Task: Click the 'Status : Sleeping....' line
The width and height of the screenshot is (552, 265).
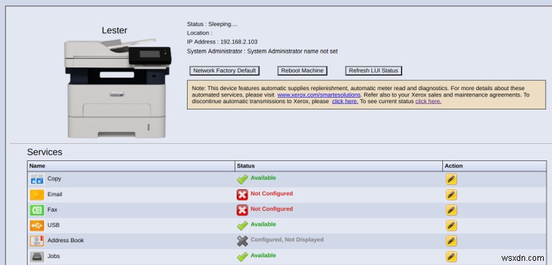Action: [x=213, y=24]
